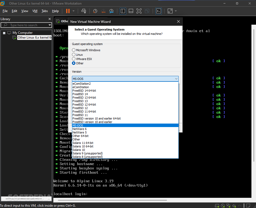Click the hard disk status icon
The width and height of the screenshot is (256, 208).
point(217,206)
